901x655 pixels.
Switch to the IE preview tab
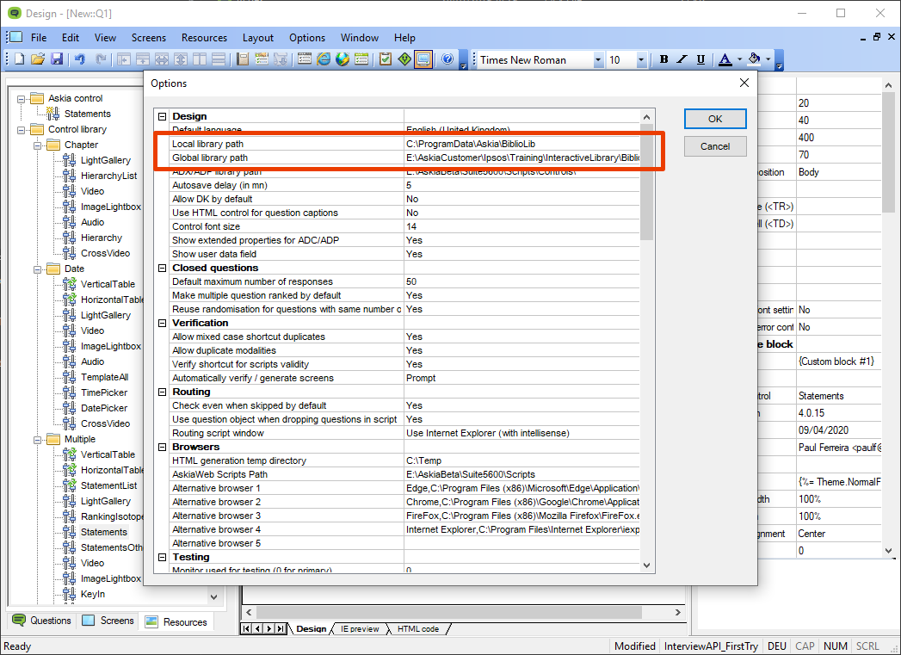click(x=360, y=629)
